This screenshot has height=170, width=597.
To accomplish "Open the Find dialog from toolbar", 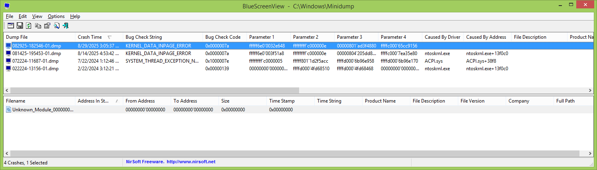I will 56,26.
